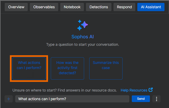Open the three-dot more options menu
Screen dimensions: 169x108
click(x=156, y=99)
